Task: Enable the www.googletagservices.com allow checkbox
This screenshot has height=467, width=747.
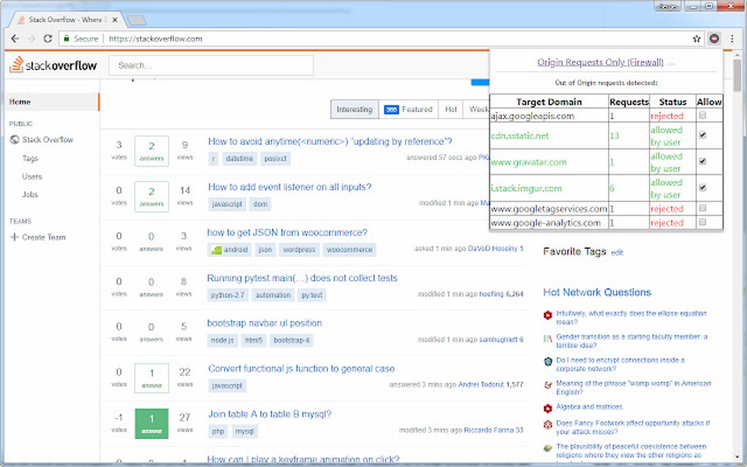Action: coord(703,208)
